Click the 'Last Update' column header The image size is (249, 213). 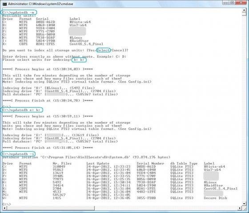click(x=98, y=163)
